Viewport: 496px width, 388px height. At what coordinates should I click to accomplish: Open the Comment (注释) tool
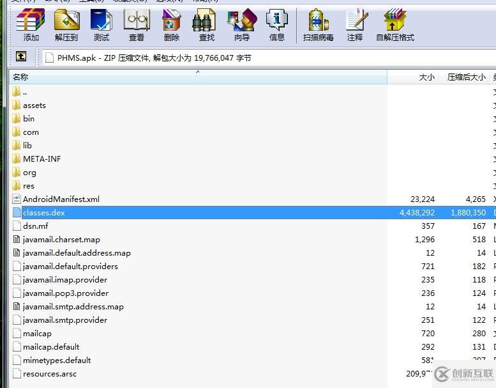pos(355,24)
